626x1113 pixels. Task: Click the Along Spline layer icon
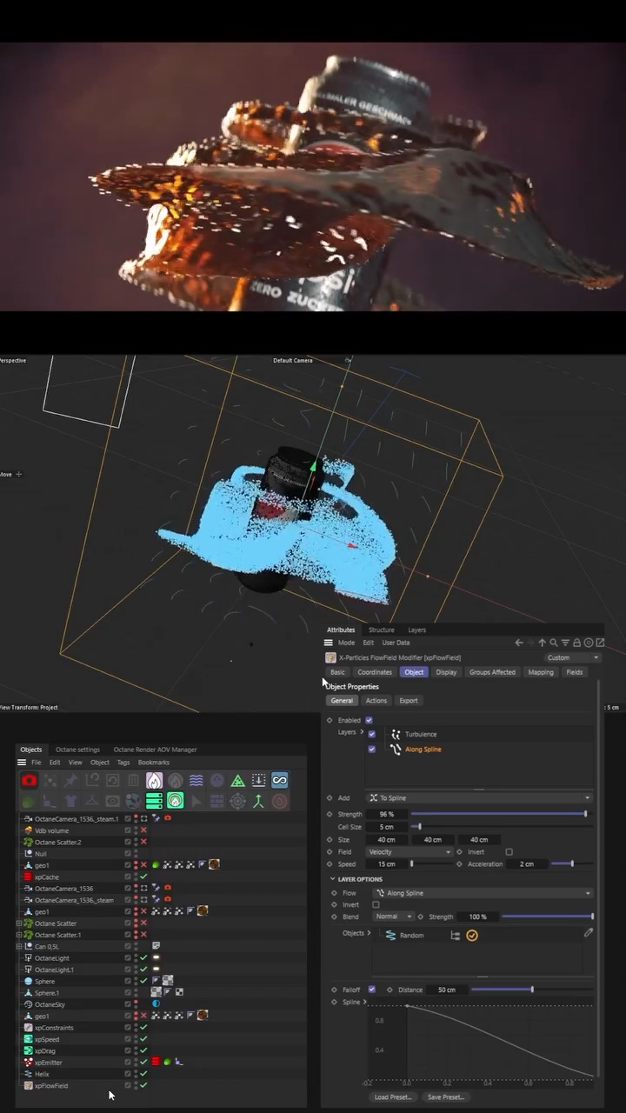click(x=396, y=749)
